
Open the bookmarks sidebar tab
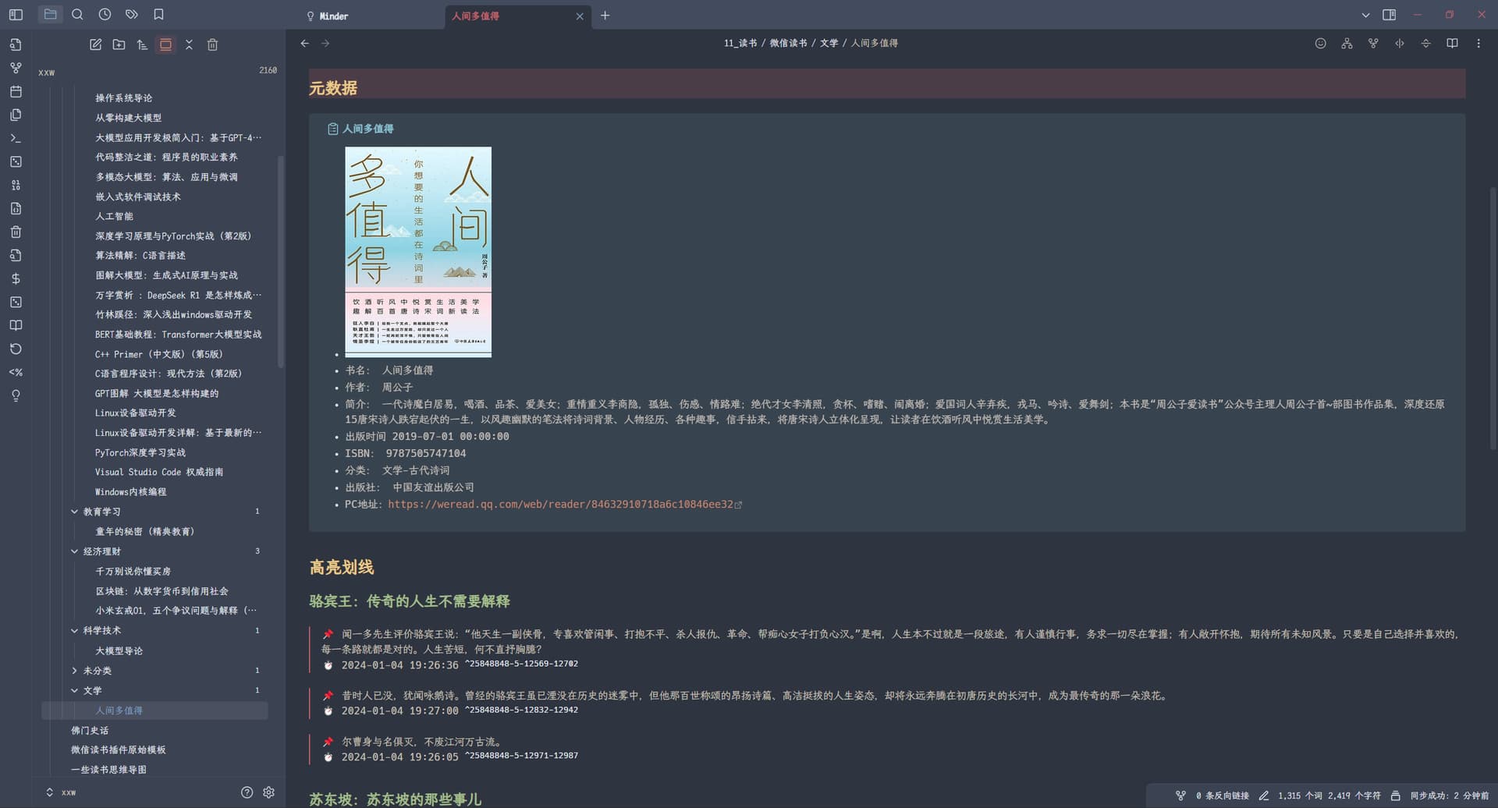coord(158,14)
